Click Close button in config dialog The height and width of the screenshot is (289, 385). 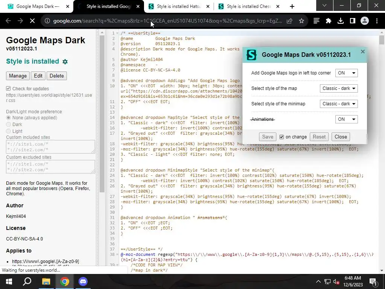(x=341, y=137)
